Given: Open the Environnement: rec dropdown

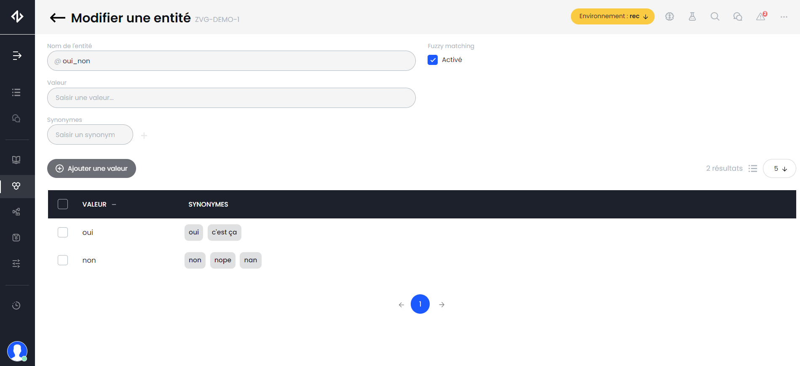Looking at the screenshot, I should click(612, 16).
